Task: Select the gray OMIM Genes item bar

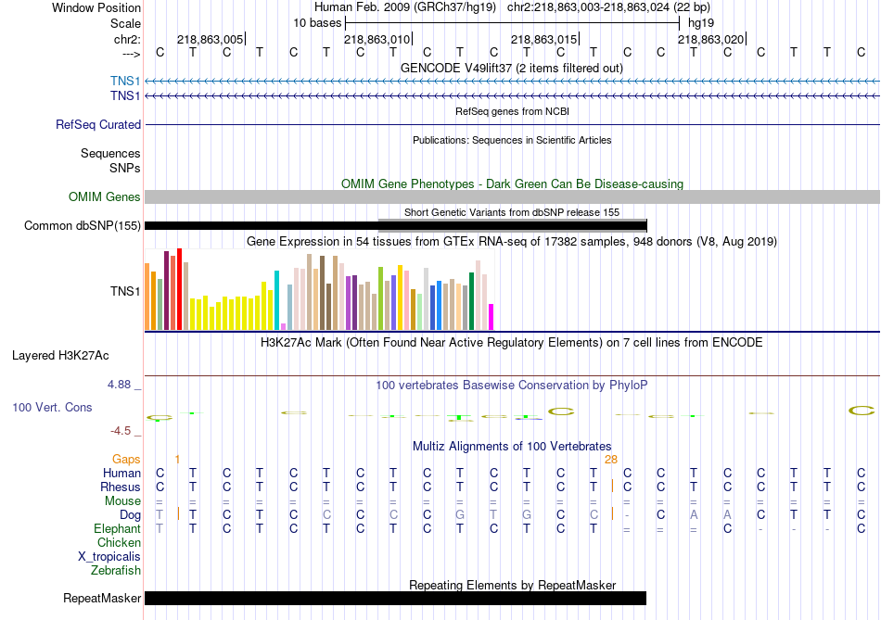Action: [512, 196]
